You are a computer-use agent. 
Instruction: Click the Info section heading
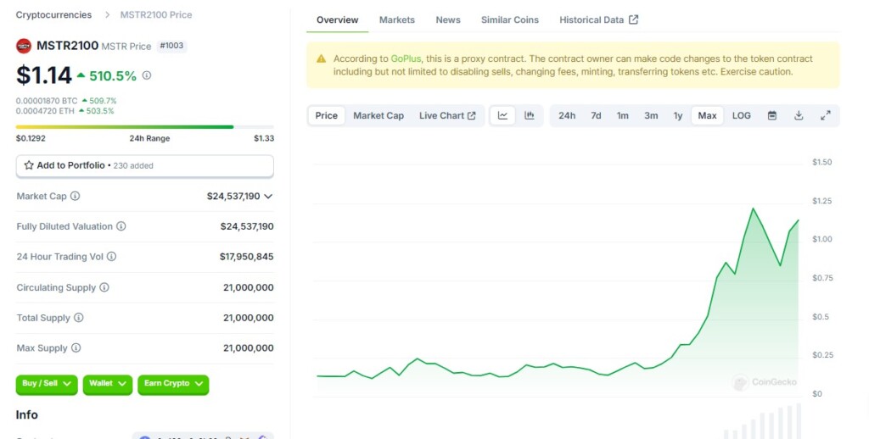[26, 414]
